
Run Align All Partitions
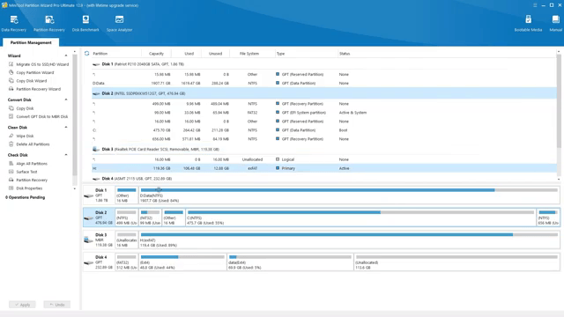[x=27, y=164]
